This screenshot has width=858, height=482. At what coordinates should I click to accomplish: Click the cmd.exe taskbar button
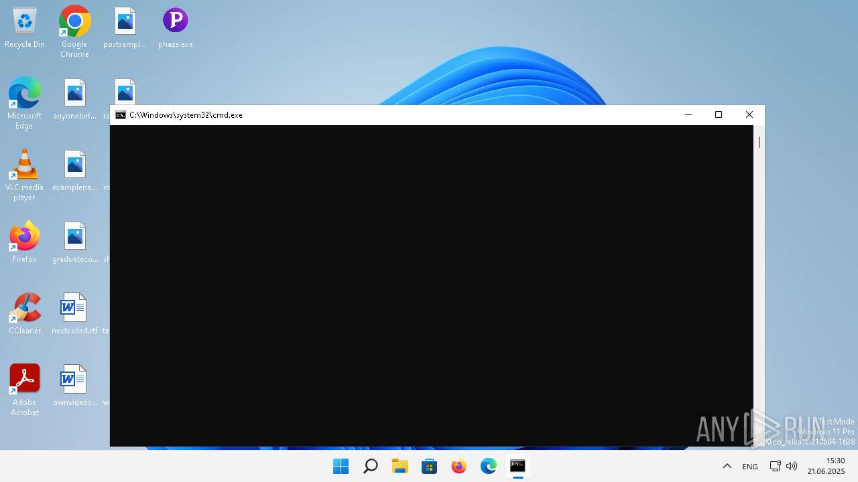[x=517, y=466]
